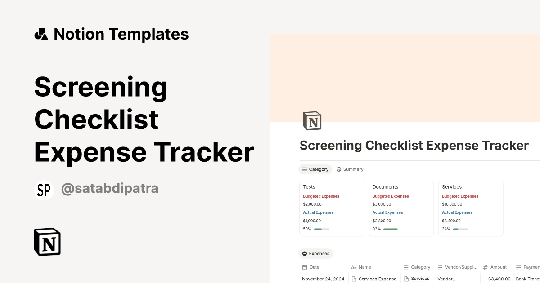This screenshot has height=283, width=540.
Task: Click the calendar icon next to the Date column
Action: pos(305,267)
